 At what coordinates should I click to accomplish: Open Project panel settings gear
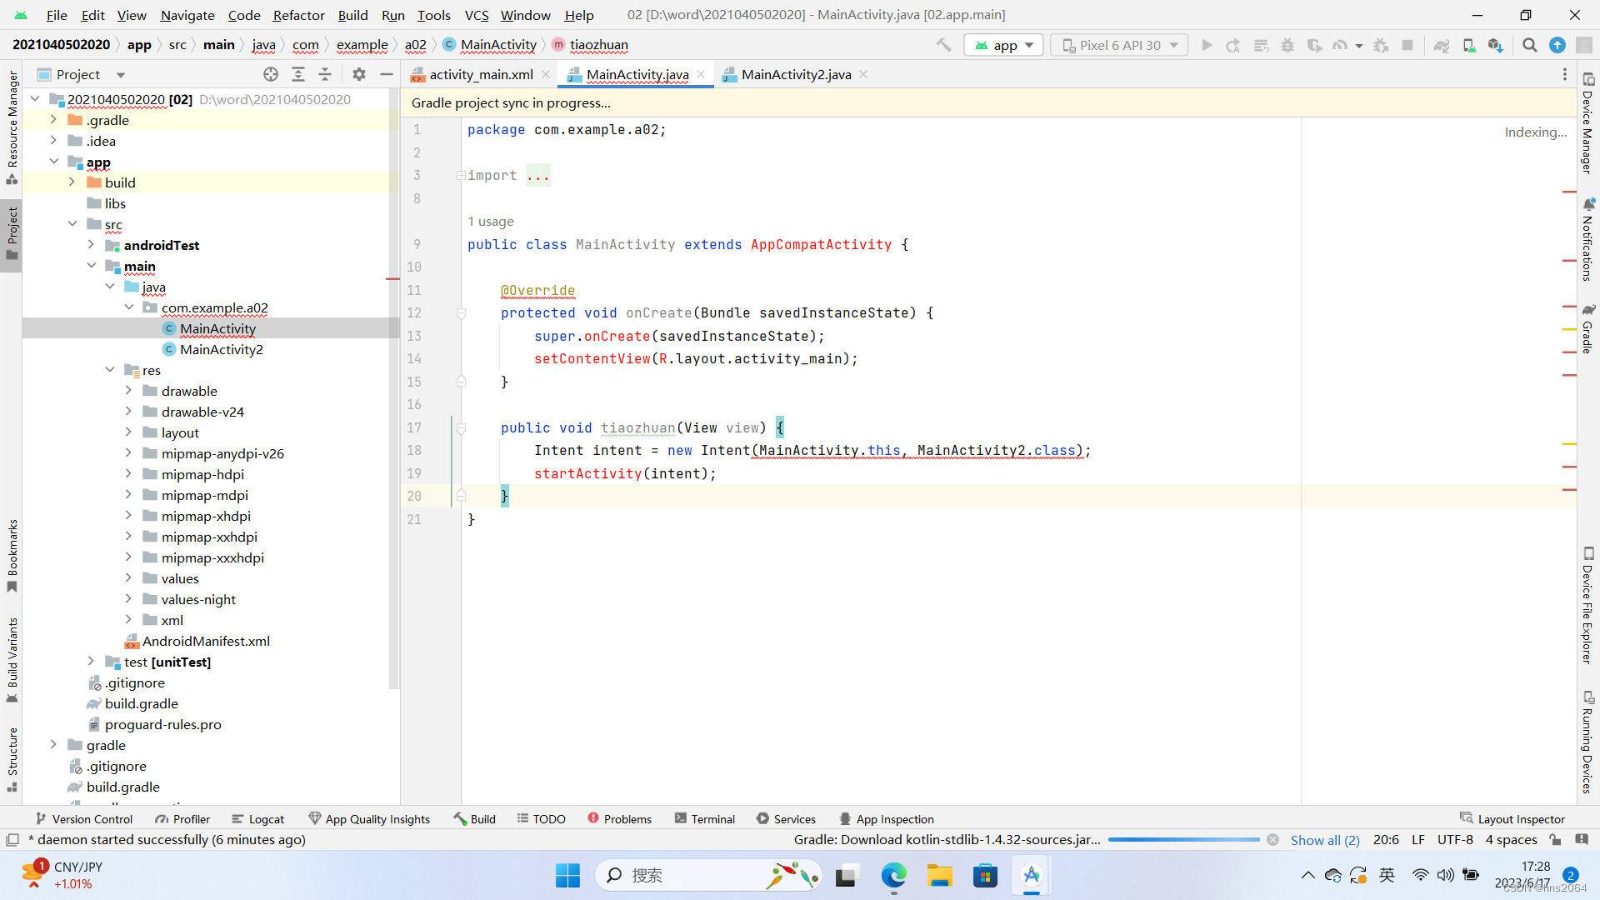pos(359,74)
